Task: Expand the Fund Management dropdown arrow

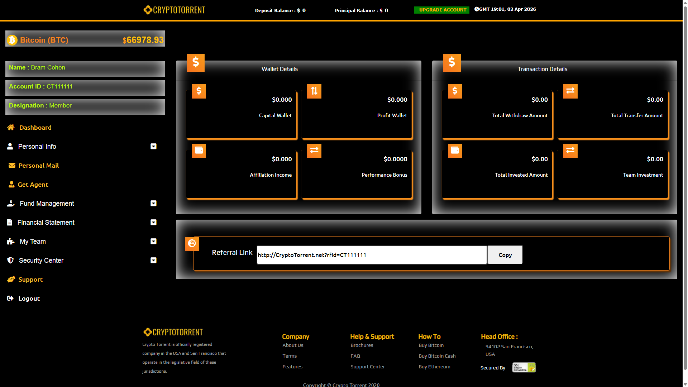Action: 153,203
